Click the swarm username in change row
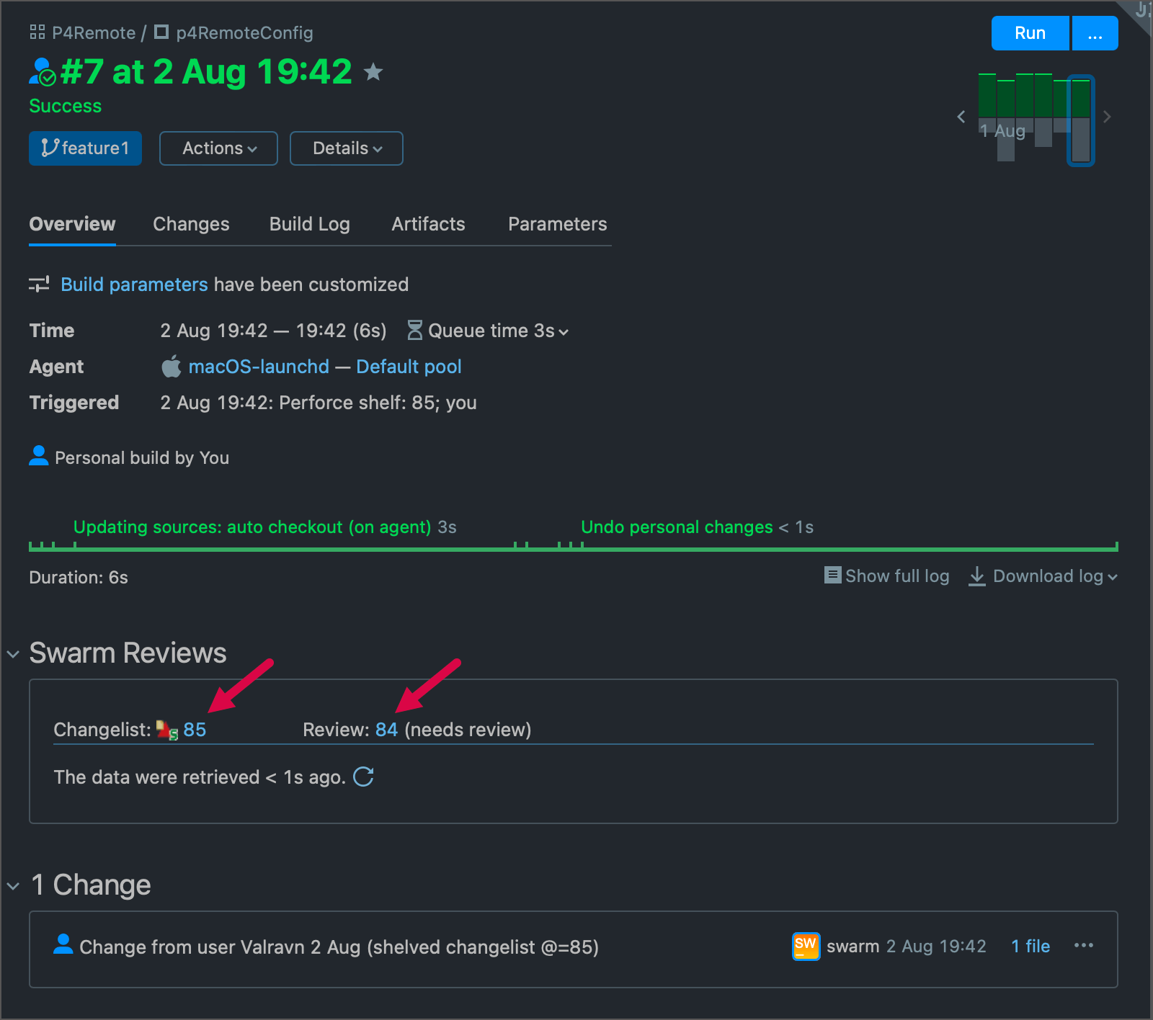 [852, 946]
